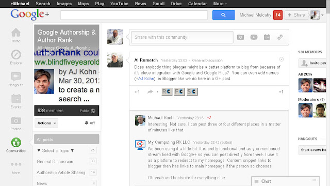
Task: Open the Communities sidebar icon
Action: [16, 143]
